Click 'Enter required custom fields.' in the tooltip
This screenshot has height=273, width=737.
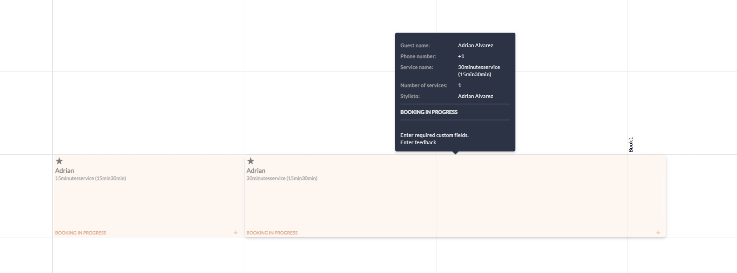[434, 135]
